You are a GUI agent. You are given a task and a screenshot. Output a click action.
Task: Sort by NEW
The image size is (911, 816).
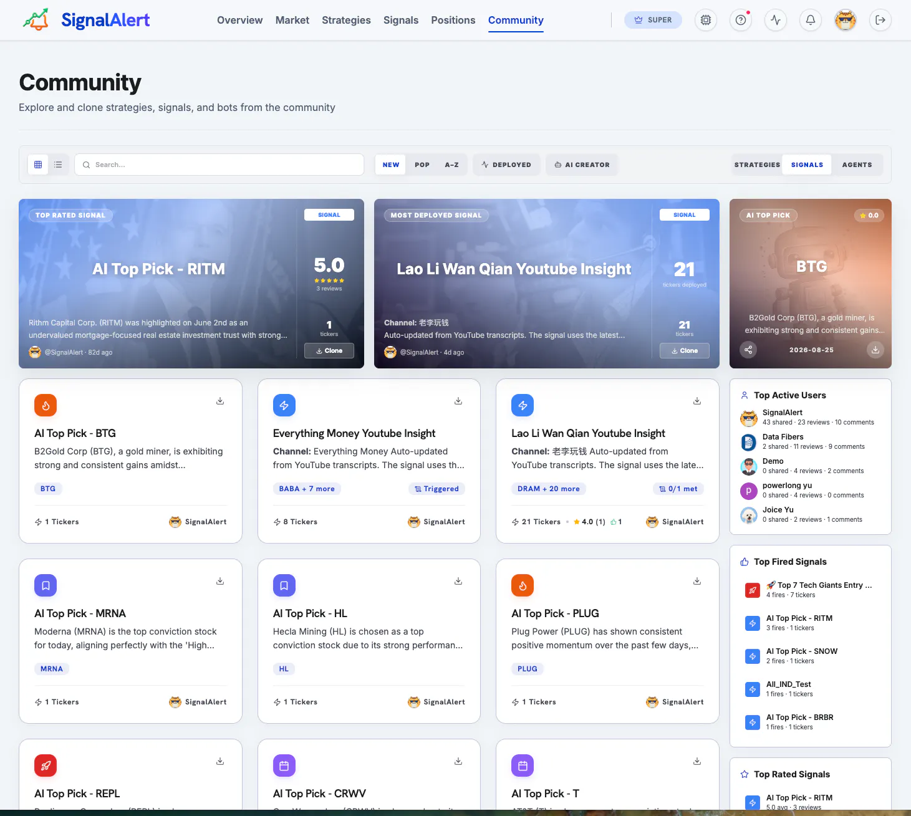pyautogui.click(x=391, y=165)
